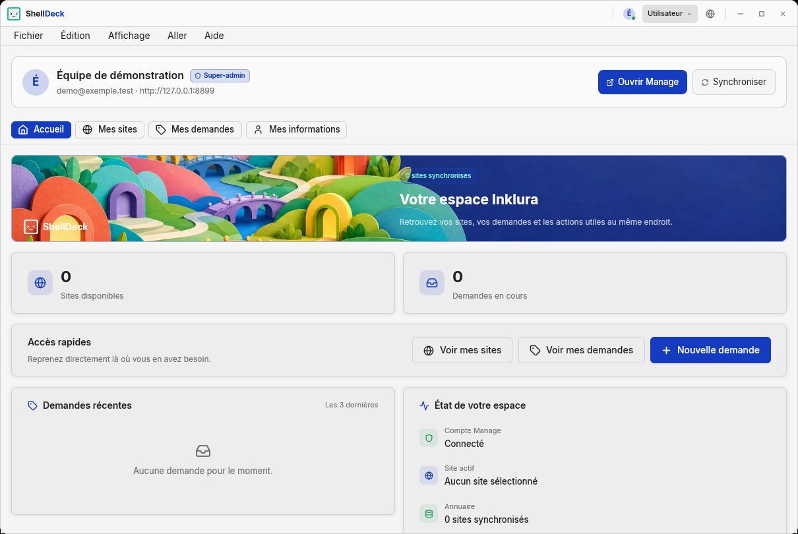Click the globe icon next to Site actif
This screenshot has height=534, width=798.
point(429,475)
